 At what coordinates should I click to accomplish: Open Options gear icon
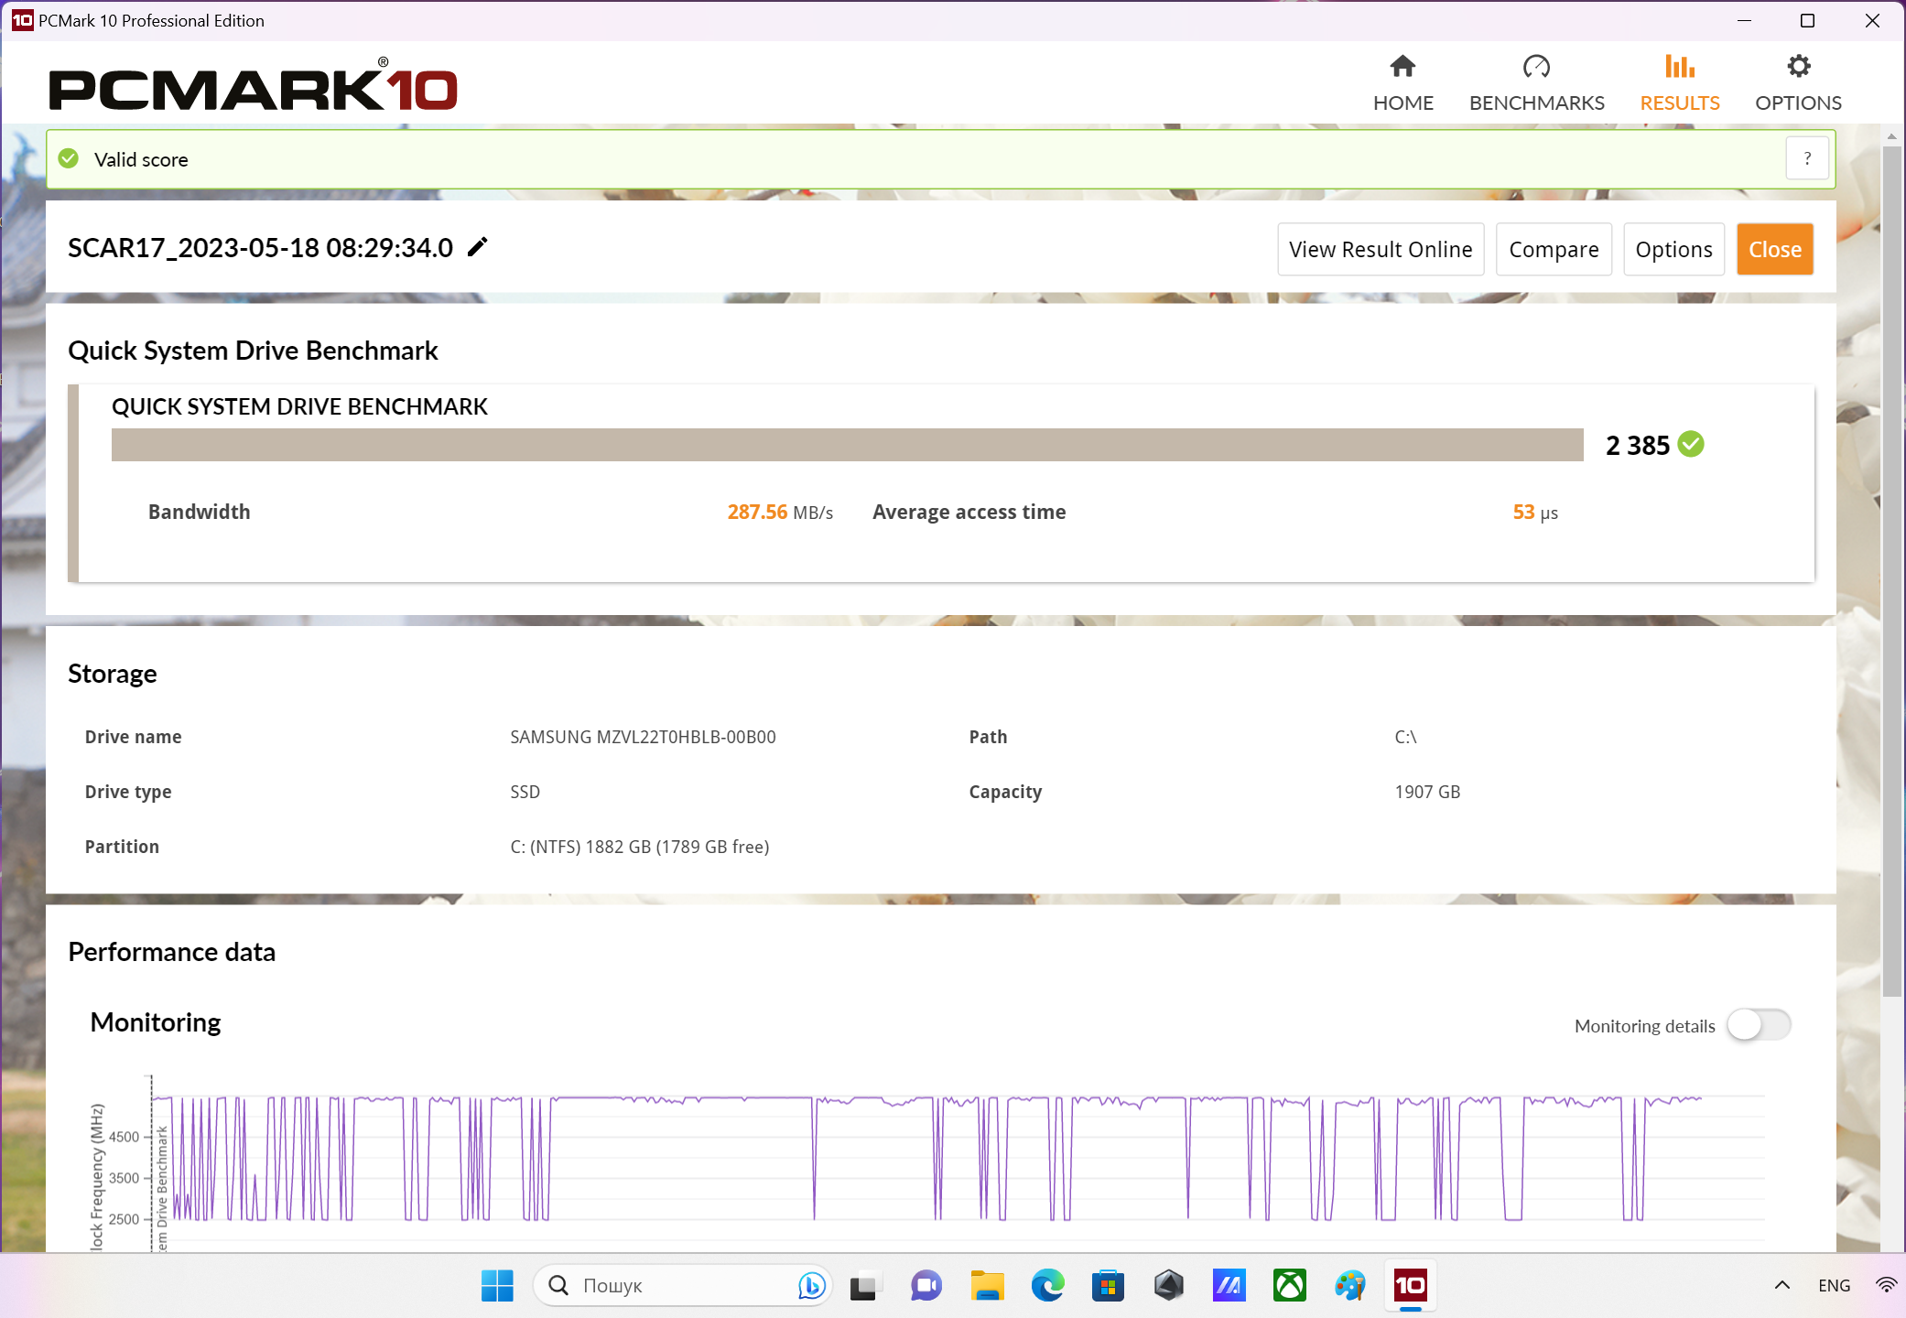click(x=1798, y=67)
